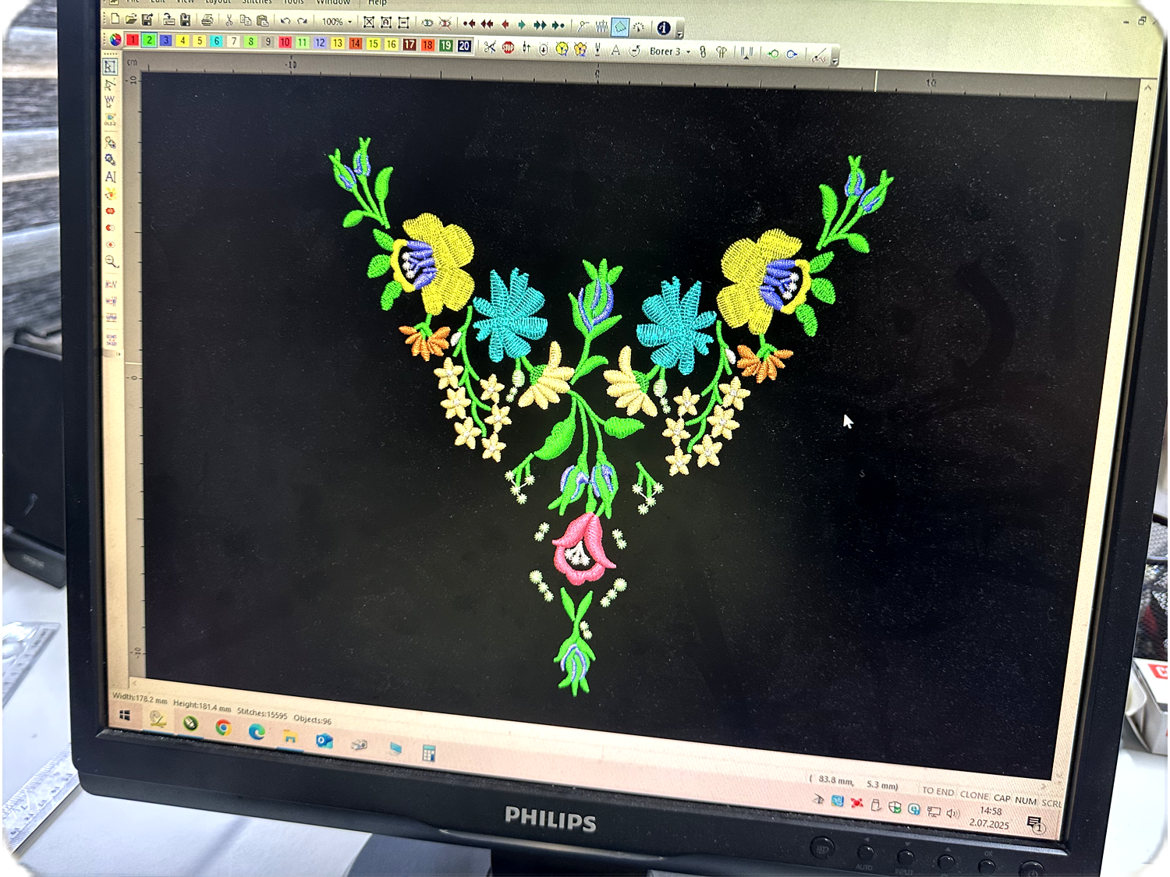Toggle the highlighted stitch view button
The image size is (1170, 877).
tap(620, 27)
